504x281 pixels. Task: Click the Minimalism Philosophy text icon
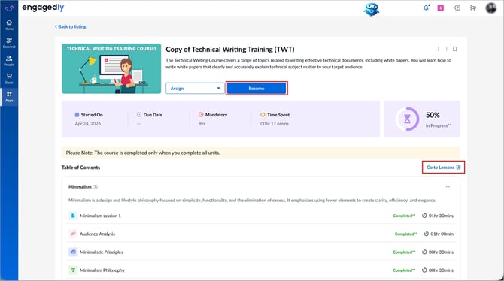click(x=73, y=270)
